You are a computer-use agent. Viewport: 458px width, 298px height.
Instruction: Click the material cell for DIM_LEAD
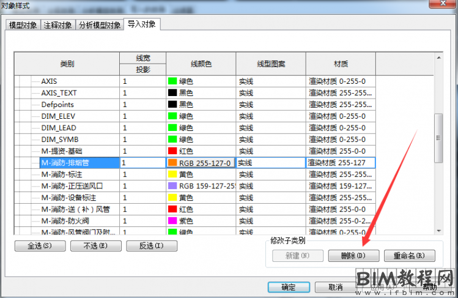coord(340,128)
